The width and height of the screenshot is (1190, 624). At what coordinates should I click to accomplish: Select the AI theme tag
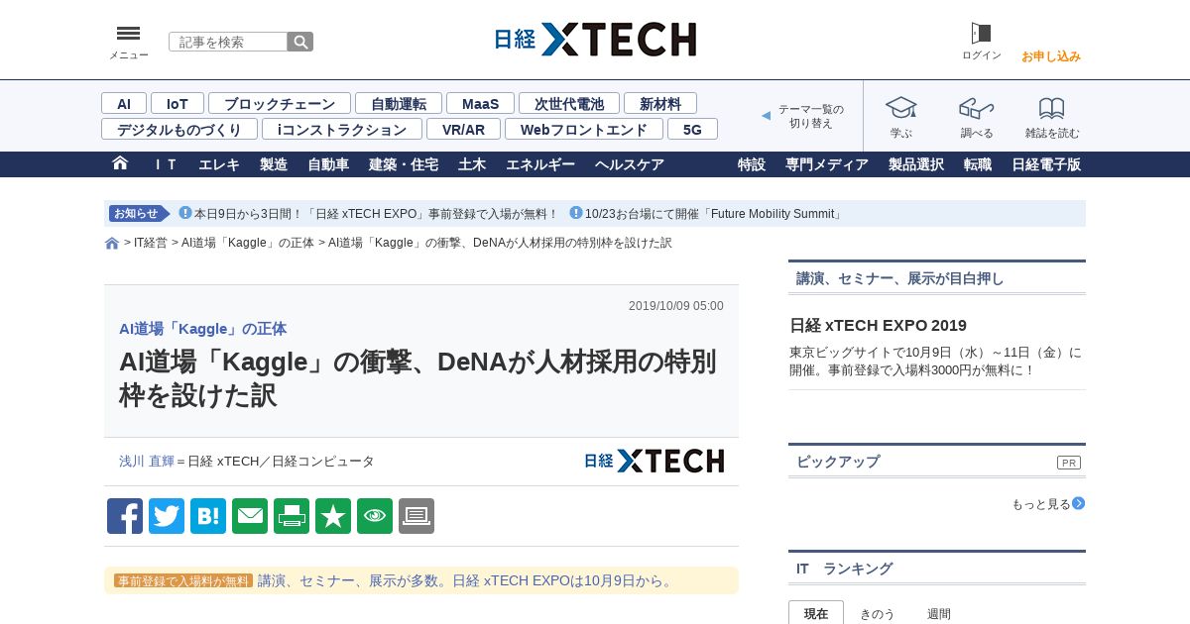124,103
